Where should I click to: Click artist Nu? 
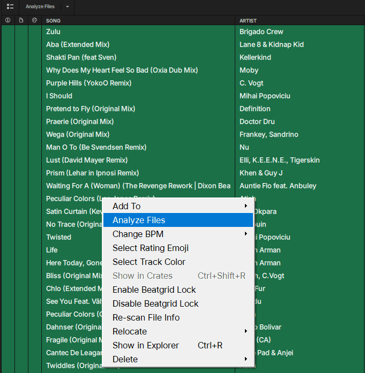(244, 147)
